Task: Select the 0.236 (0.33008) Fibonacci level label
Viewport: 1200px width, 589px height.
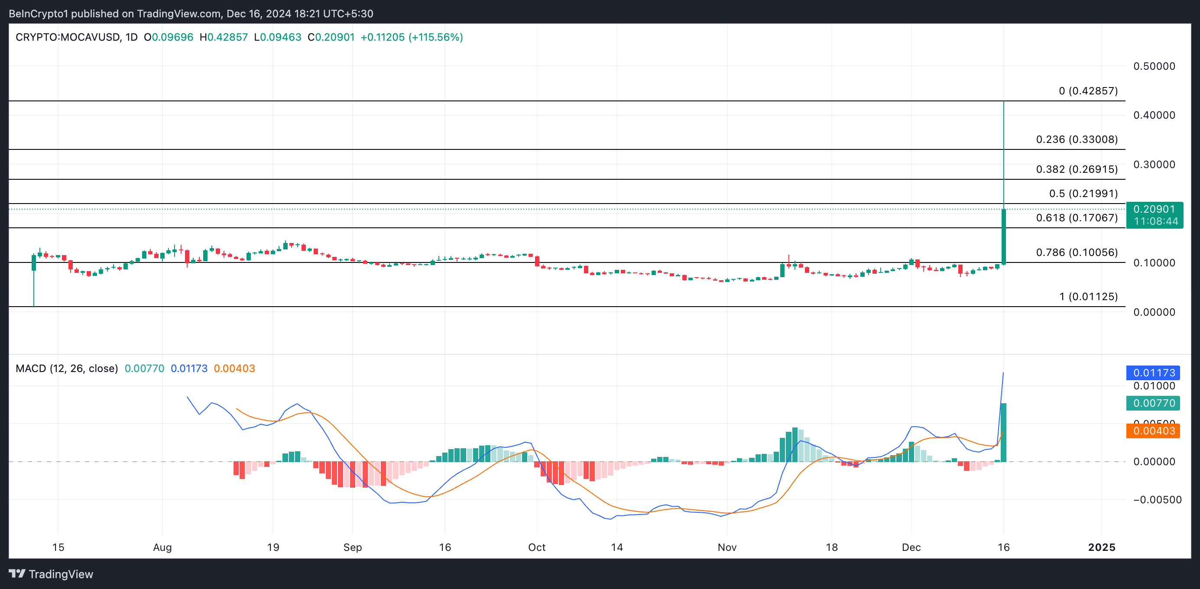Action: [x=1077, y=139]
